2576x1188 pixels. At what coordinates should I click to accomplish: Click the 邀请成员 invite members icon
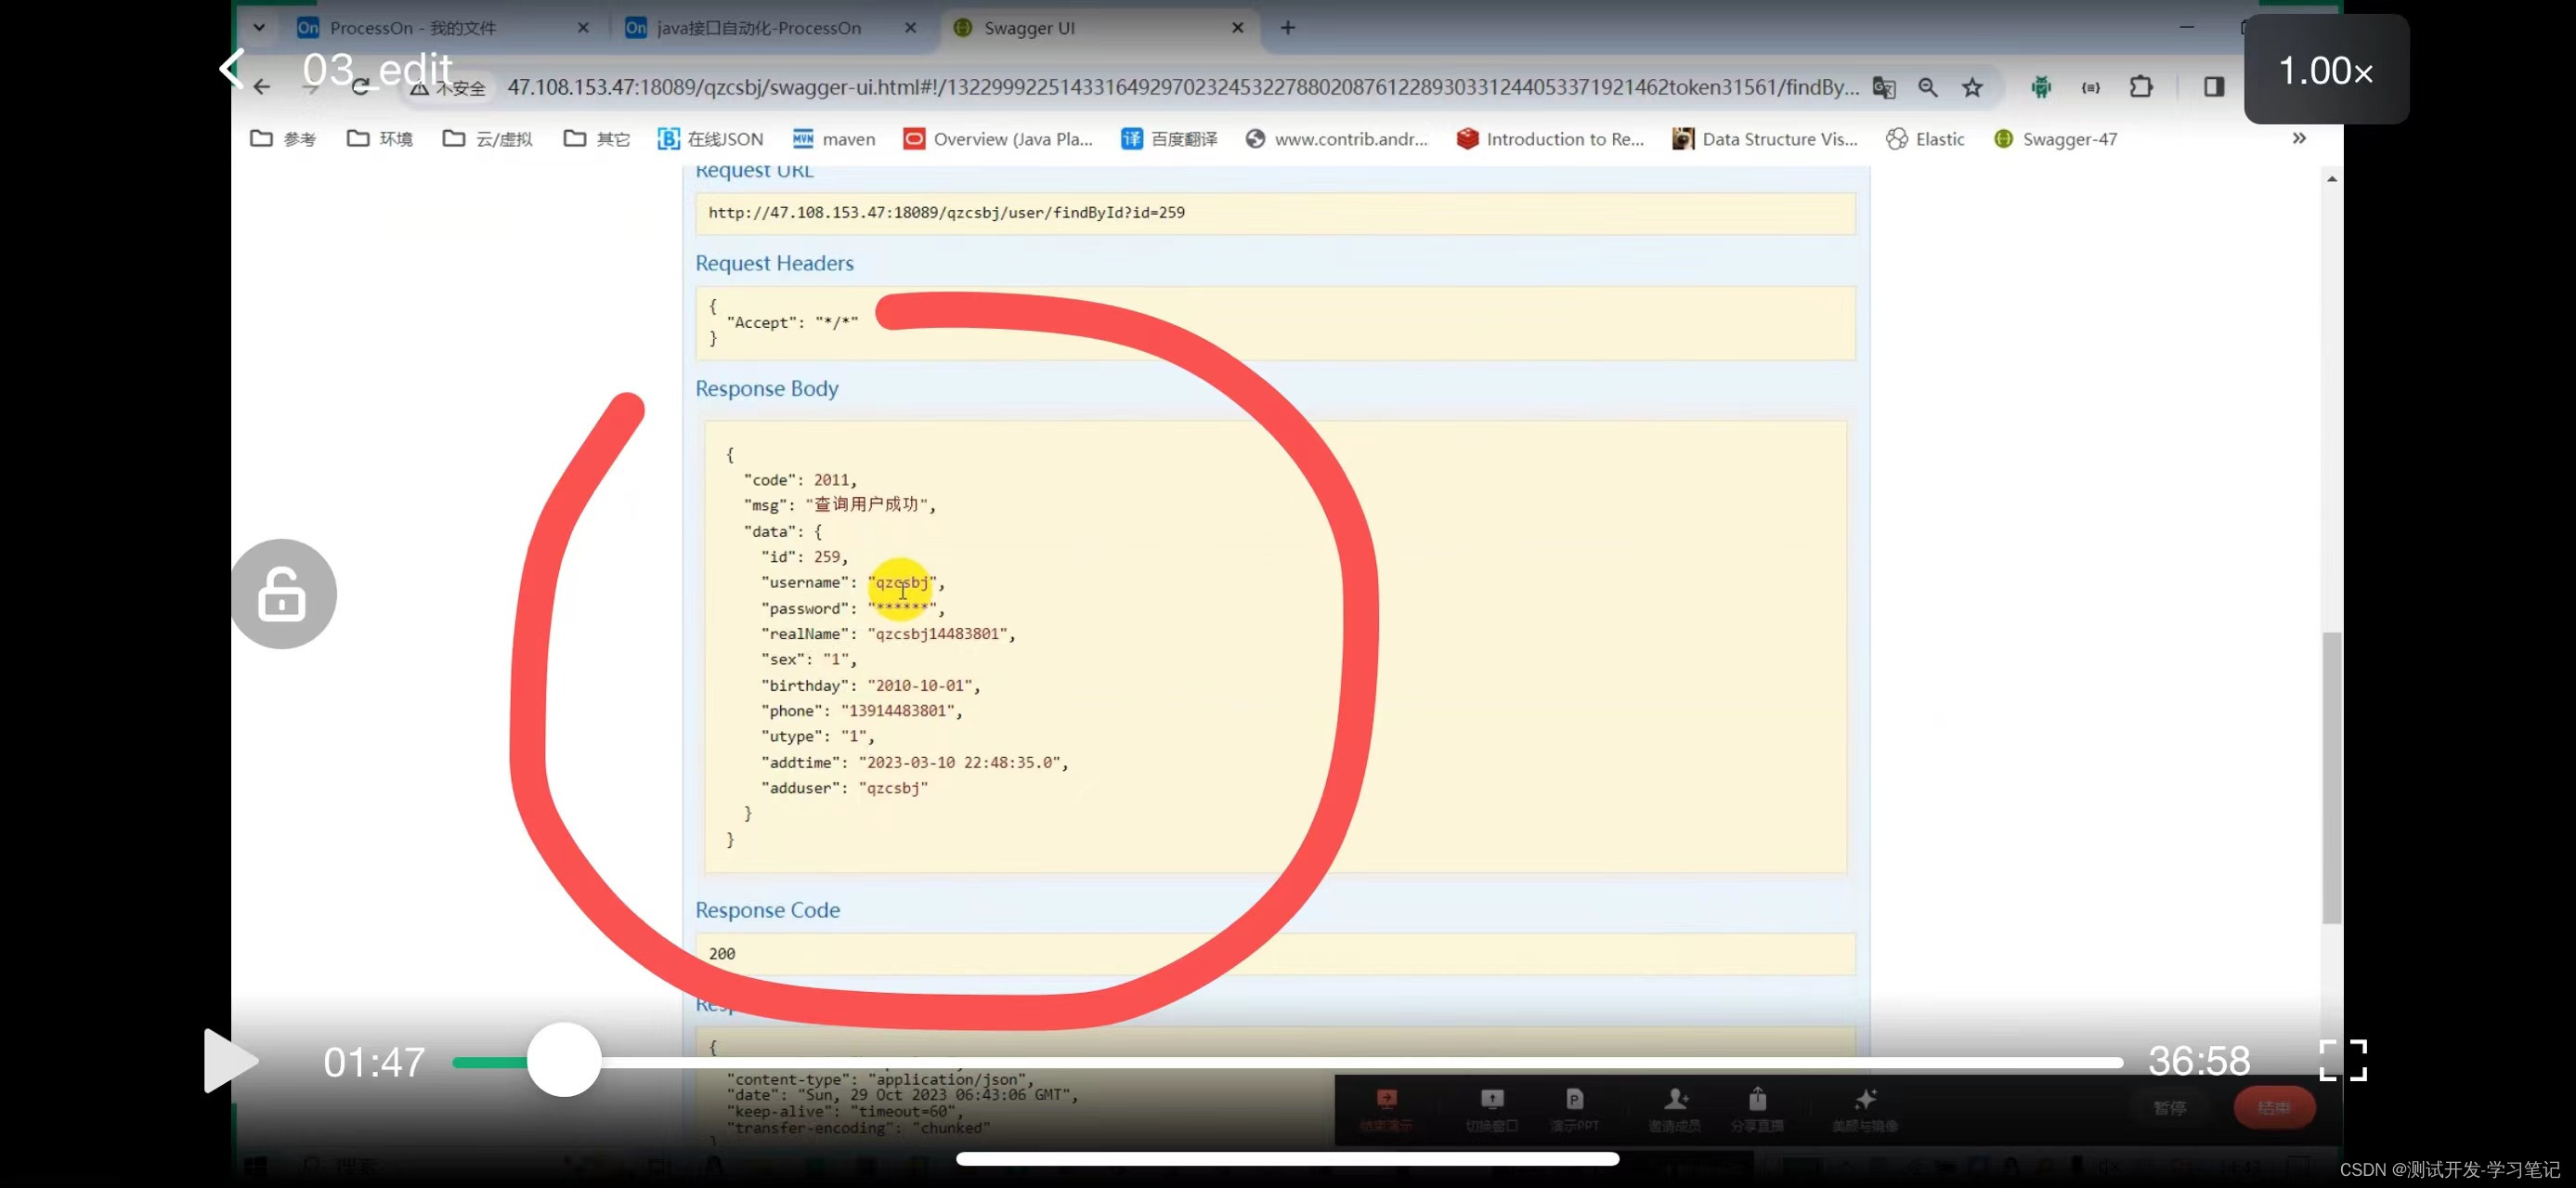click(1675, 1109)
